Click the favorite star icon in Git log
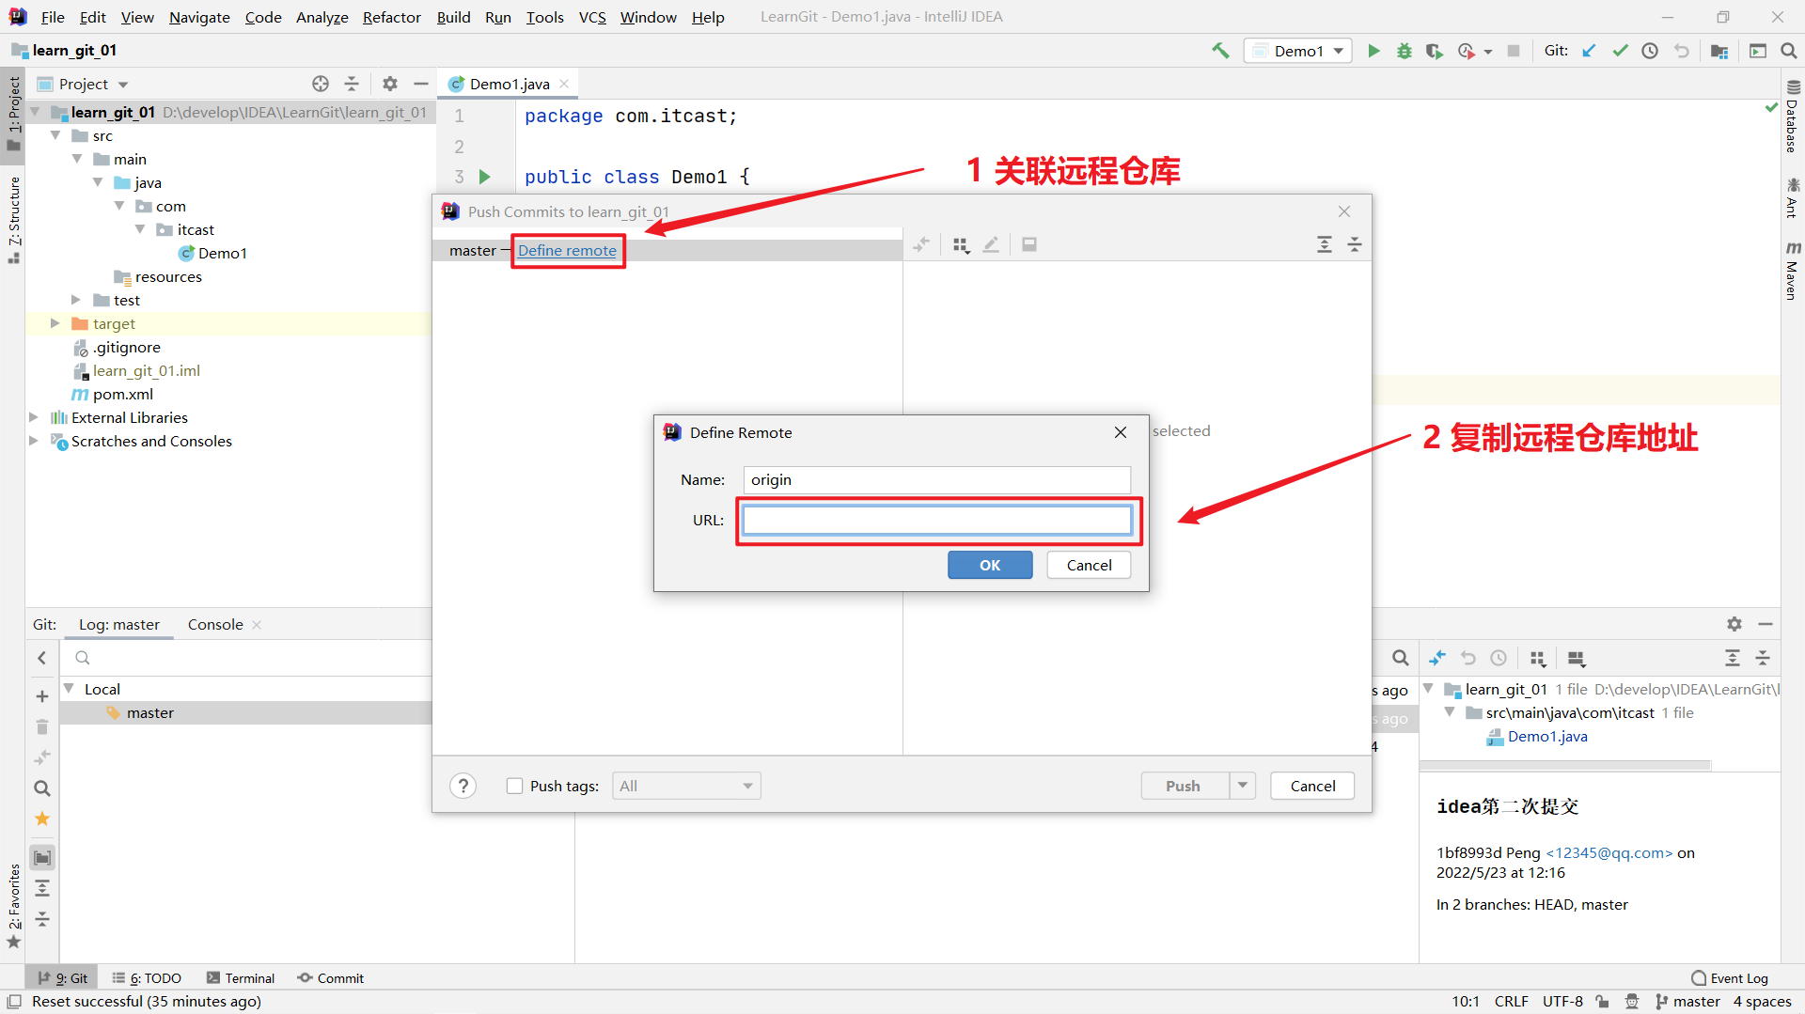1805x1014 pixels. 42,819
